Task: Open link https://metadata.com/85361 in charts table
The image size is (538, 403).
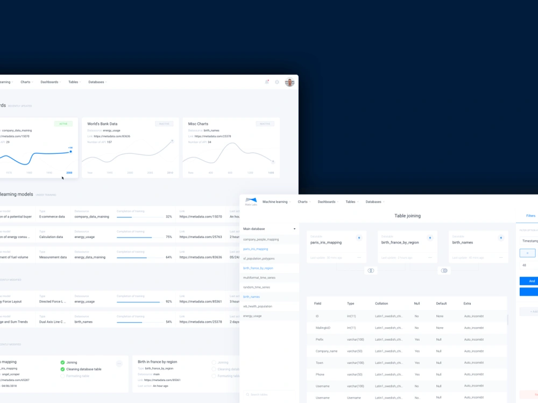Action: pyautogui.click(x=200, y=301)
